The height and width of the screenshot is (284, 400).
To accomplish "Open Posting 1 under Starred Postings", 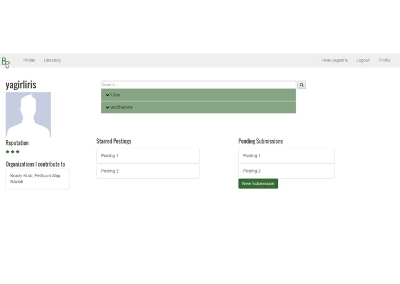I will (148, 156).
